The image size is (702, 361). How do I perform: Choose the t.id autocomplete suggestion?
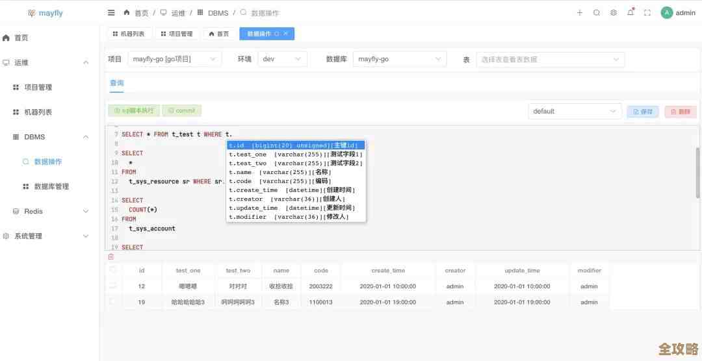coord(296,145)
